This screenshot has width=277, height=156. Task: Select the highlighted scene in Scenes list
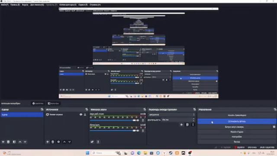(x=22, y=115)
